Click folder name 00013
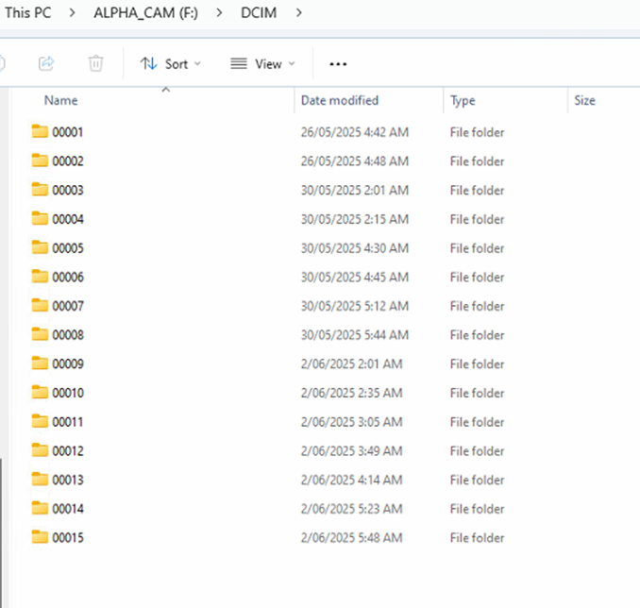Screen dimensions: 640x608 tap(68, 481)
